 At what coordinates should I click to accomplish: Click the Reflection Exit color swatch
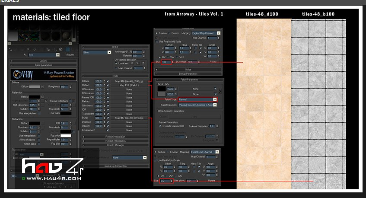pyautogui.click(x=66, y=113)
